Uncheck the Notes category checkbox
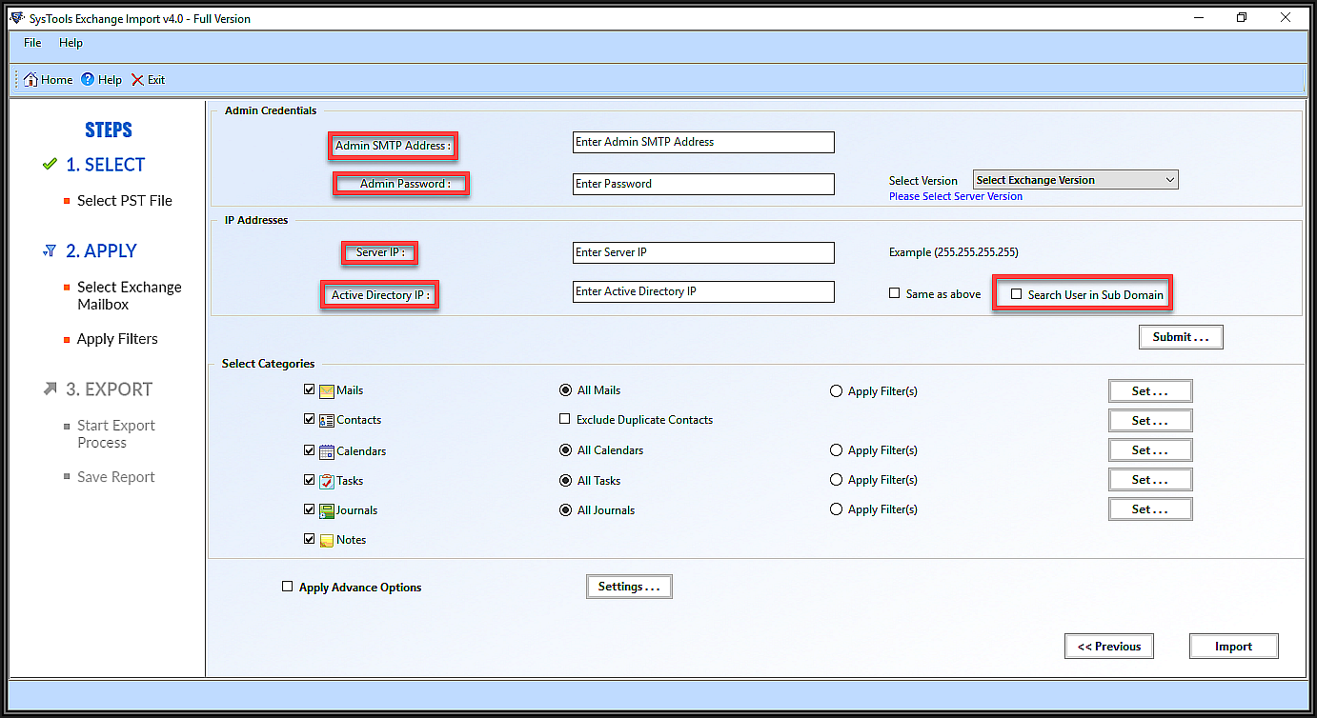Viewport: 1317px width, 718px height. pos(309,539)
